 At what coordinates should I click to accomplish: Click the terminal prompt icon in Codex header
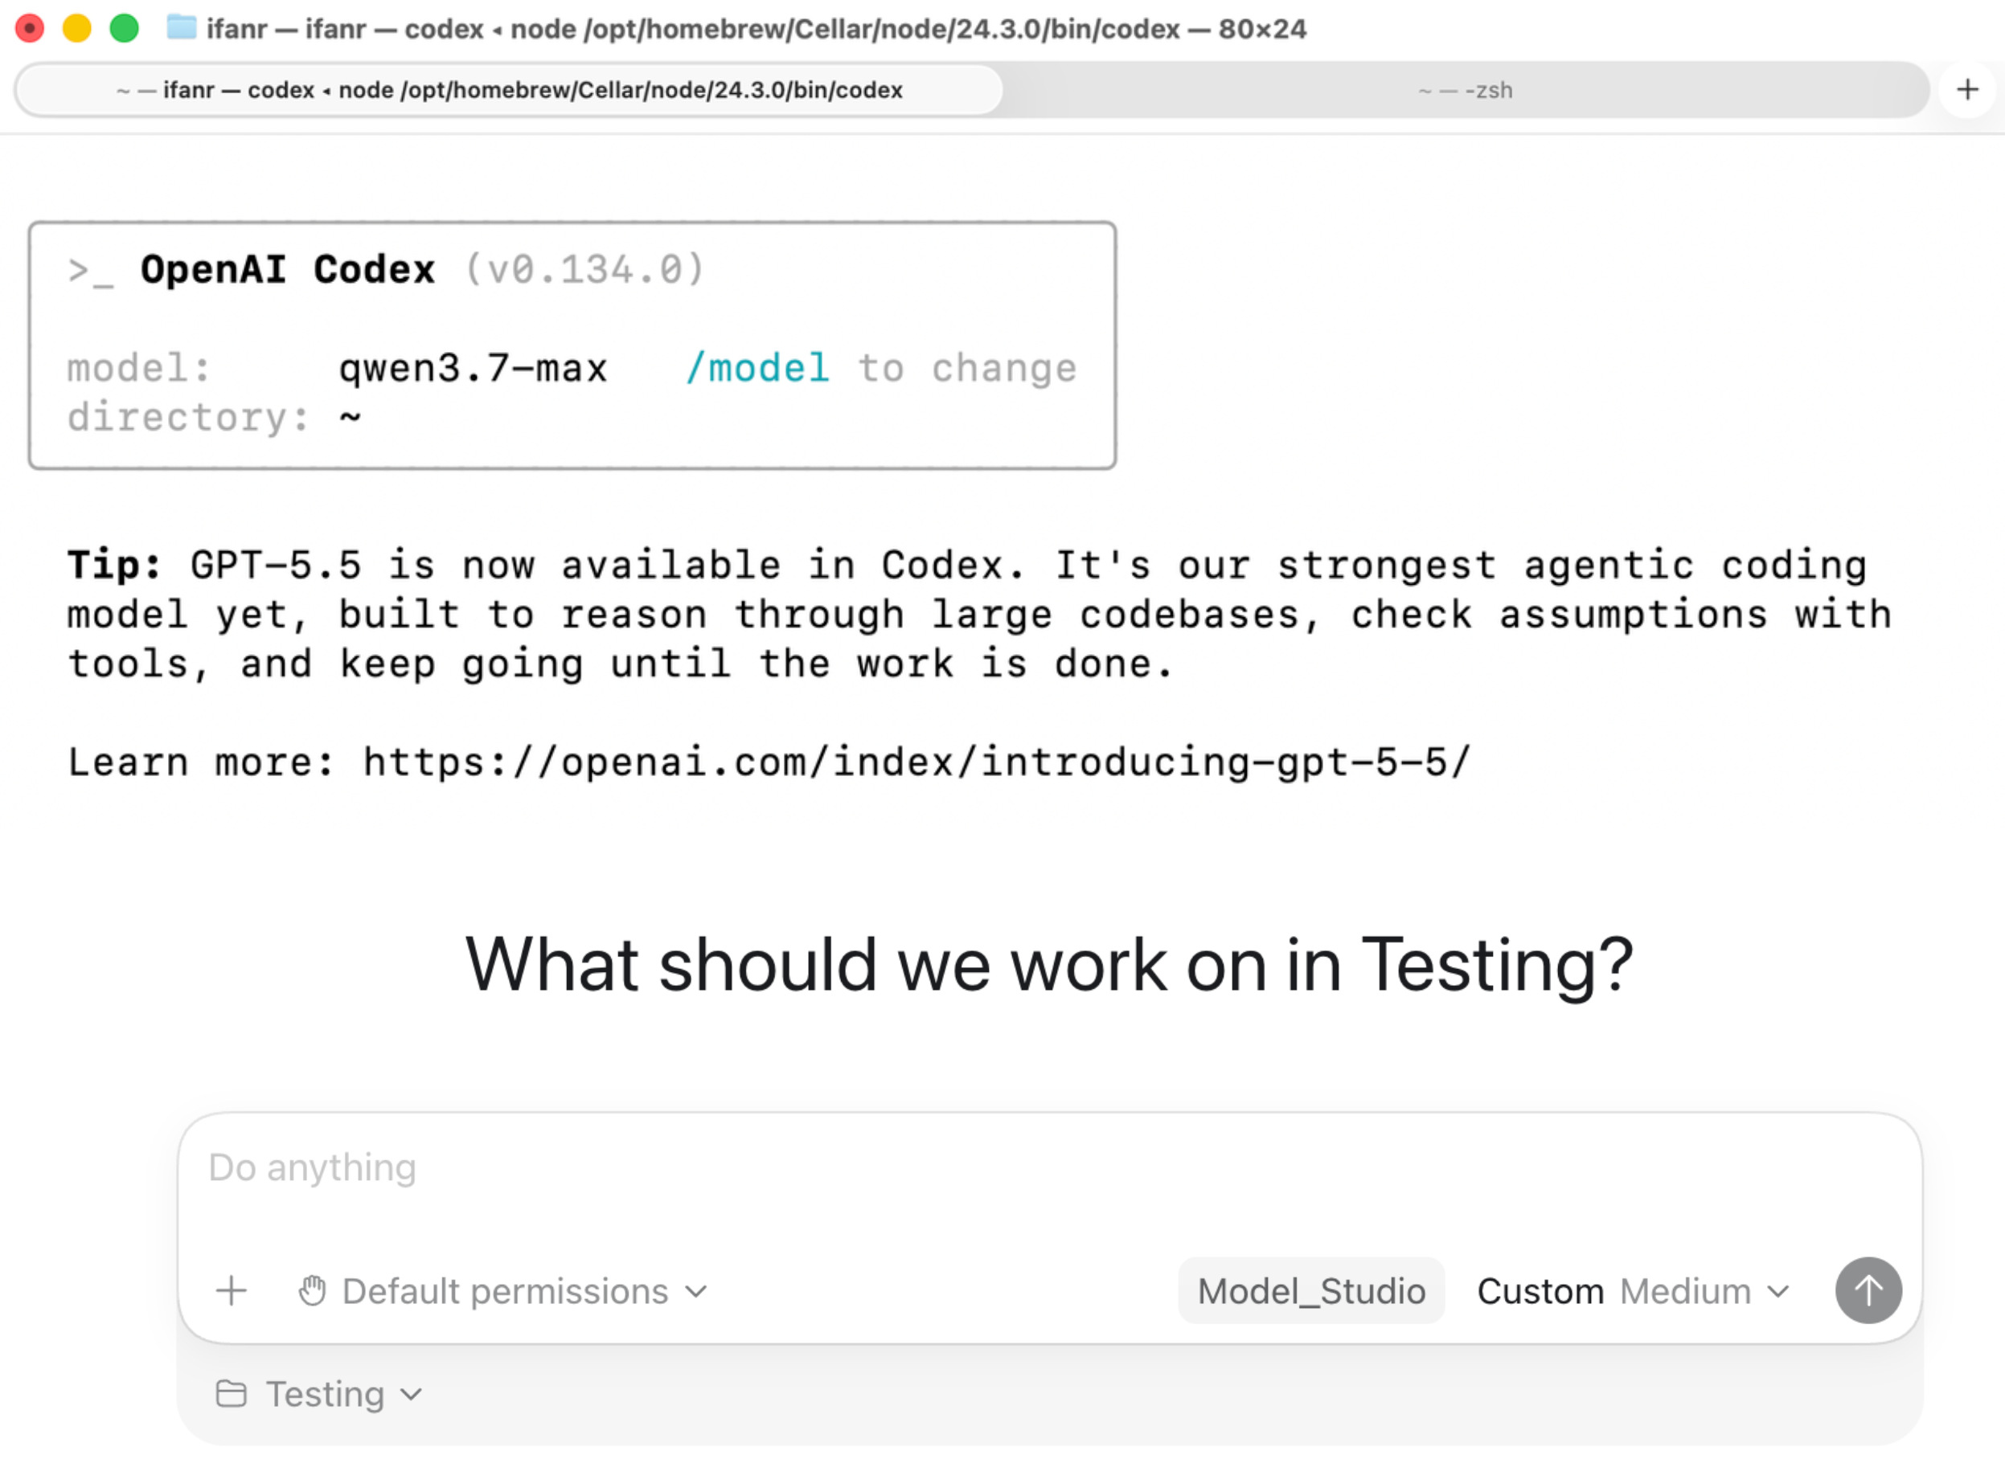[90, 271]
